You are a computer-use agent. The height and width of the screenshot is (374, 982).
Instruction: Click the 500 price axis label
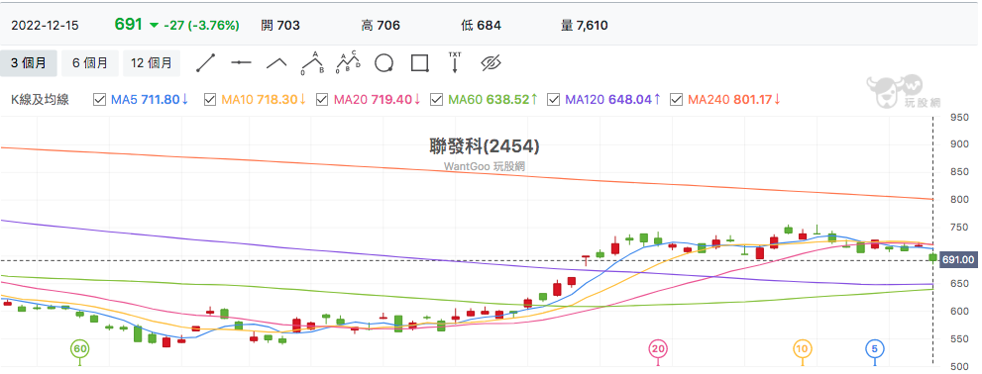point(959,366)
